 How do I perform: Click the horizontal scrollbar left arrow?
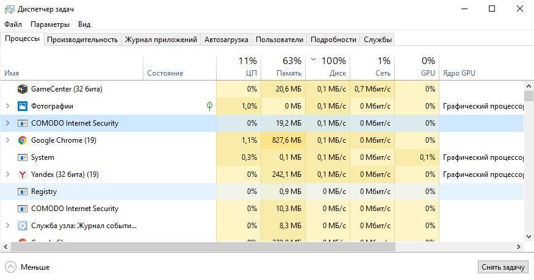coord(5,247)
